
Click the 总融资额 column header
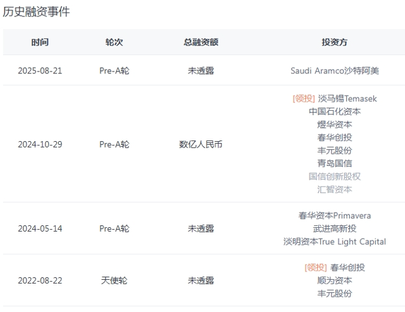(x=201, y=42)
